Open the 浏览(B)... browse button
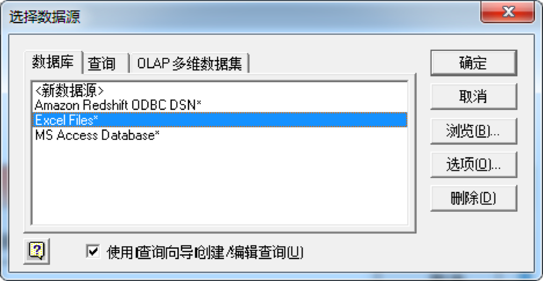 coord(473,131)
